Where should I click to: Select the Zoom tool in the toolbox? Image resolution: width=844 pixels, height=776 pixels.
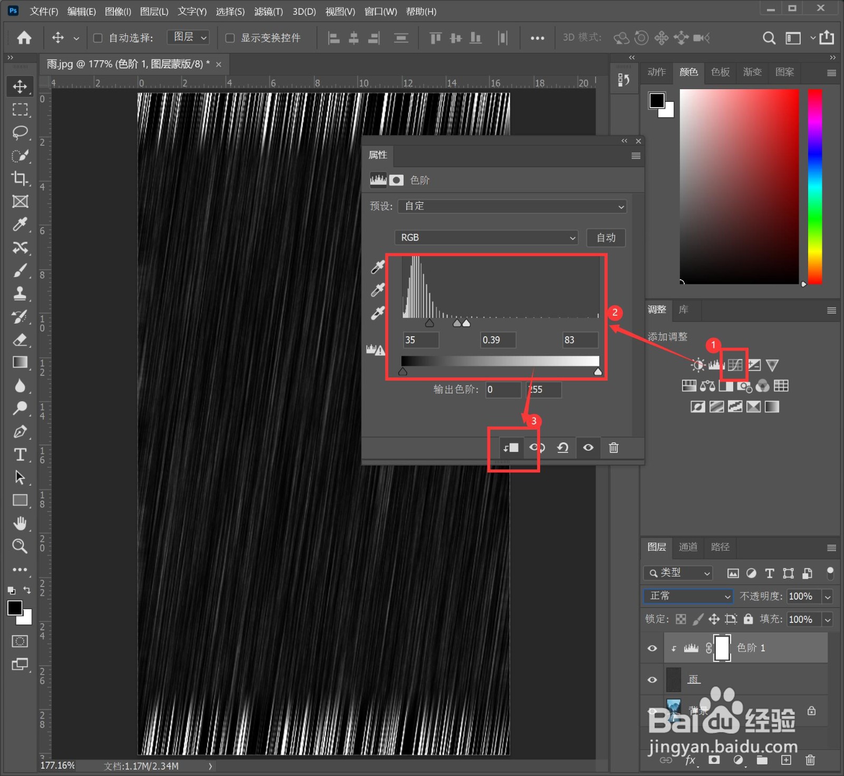point(20,546)
